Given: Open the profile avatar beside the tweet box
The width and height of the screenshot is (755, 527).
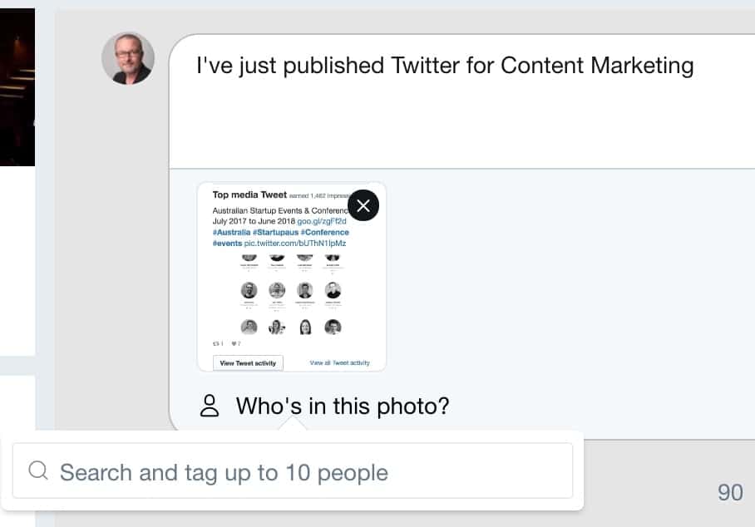Looking at the screenshot, I should click(x=128, y=58).
